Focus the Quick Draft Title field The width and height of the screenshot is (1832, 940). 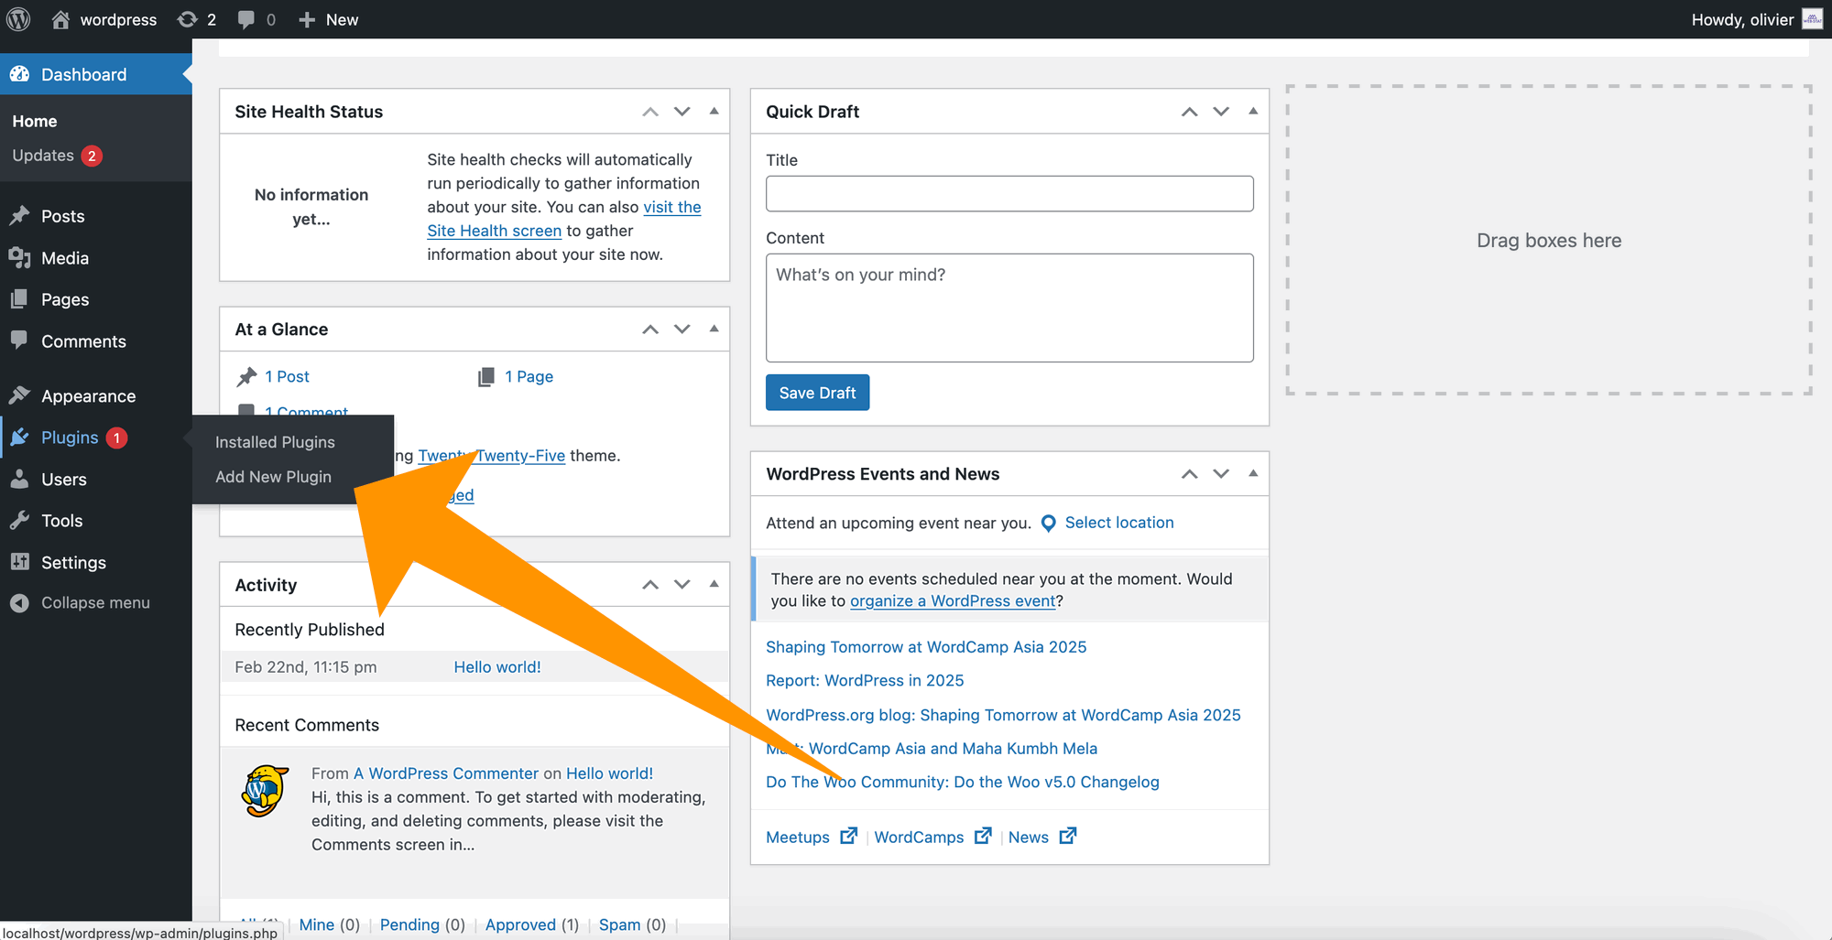coord(1009,193)
